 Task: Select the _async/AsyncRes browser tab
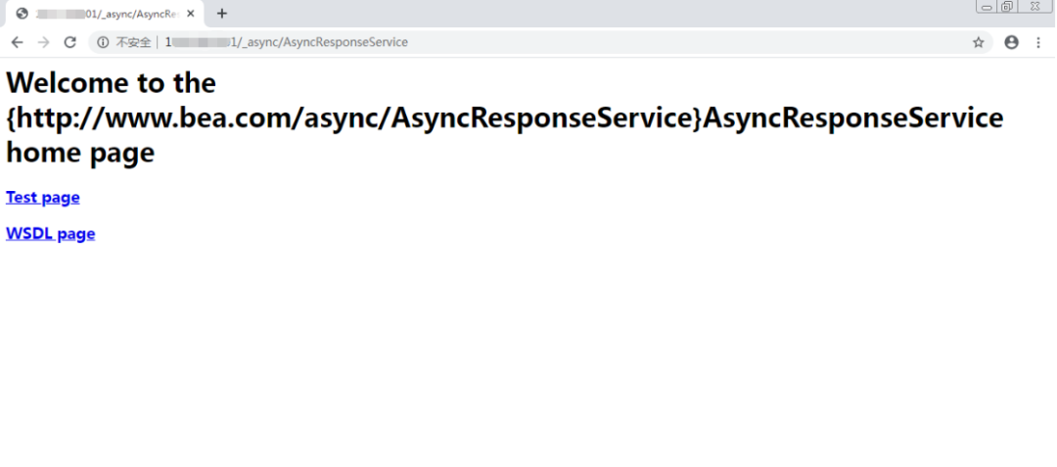(105, 14)
